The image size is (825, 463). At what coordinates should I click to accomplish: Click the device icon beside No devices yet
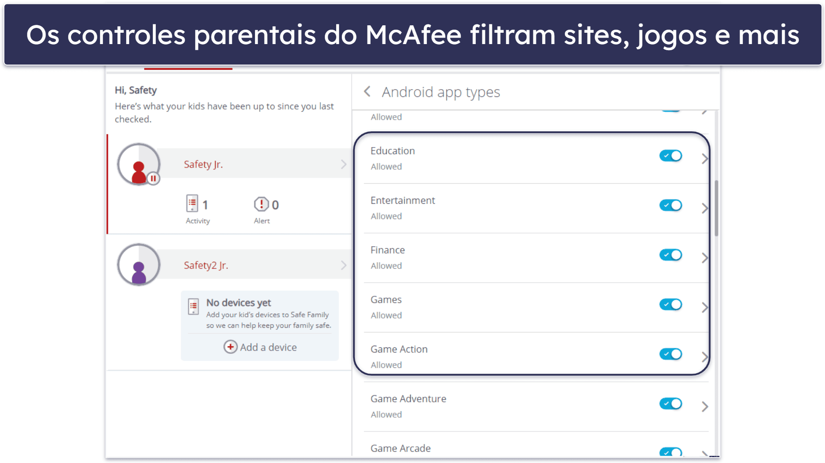193,307
